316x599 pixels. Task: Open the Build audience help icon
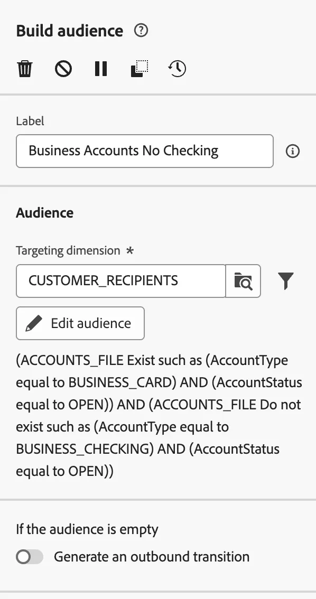point(141,31)
